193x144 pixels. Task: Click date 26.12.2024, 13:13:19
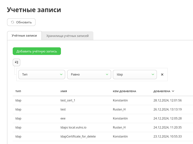168,109
